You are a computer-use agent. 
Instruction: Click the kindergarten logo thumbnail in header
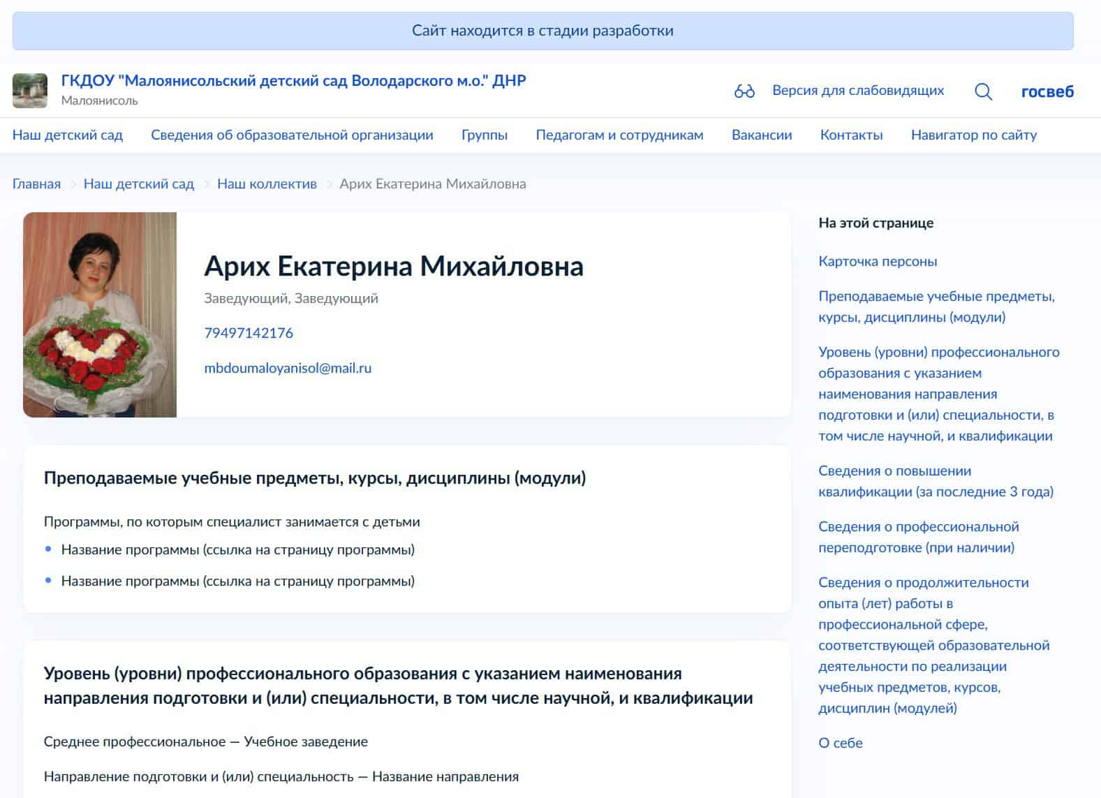(x=30, y=90)
